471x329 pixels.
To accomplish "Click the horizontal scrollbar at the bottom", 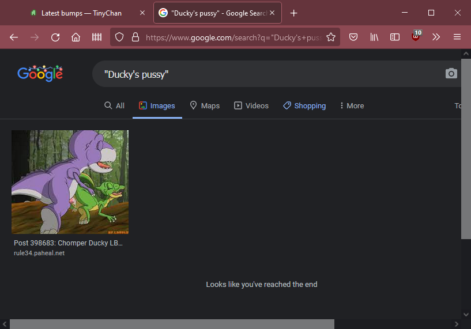I will (172, 324).
